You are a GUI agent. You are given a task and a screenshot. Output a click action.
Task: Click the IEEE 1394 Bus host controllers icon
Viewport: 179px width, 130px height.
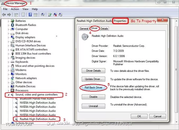[x=12, y=54]
